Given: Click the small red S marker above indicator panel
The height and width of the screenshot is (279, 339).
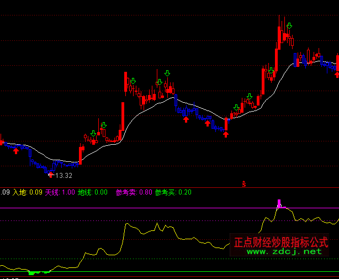Looking at the screenshot, I should (x=243, y=184).
